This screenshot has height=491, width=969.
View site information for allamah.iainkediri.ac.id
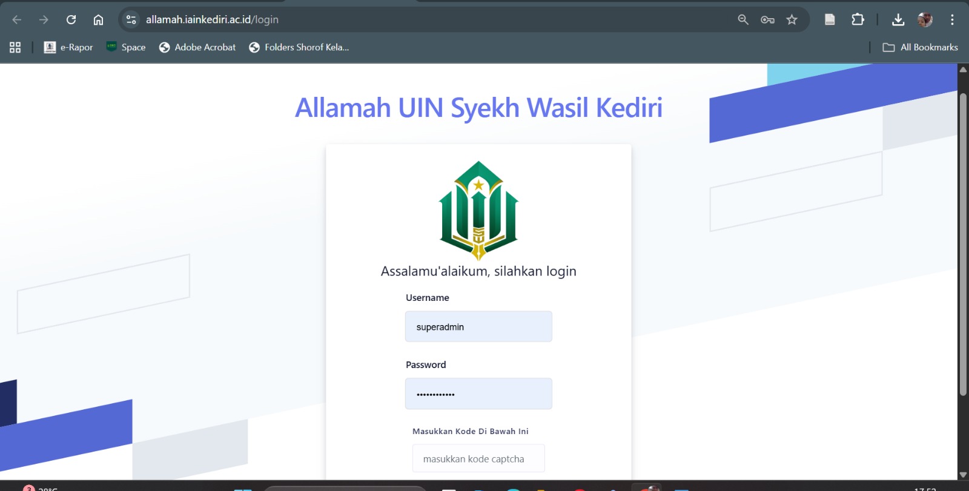(x=131, y=20)
